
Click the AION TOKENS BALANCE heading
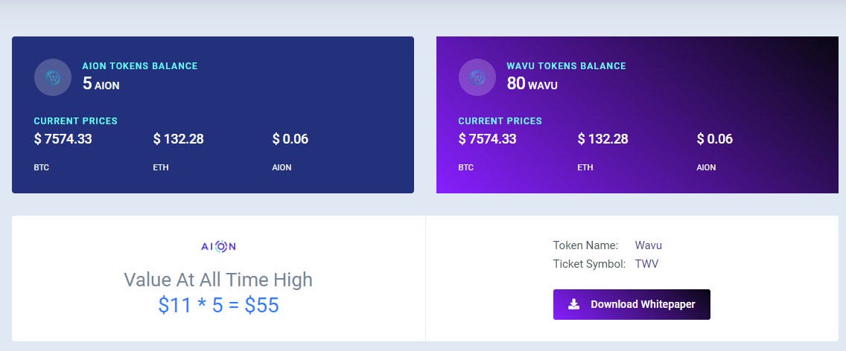coord(140,65)
